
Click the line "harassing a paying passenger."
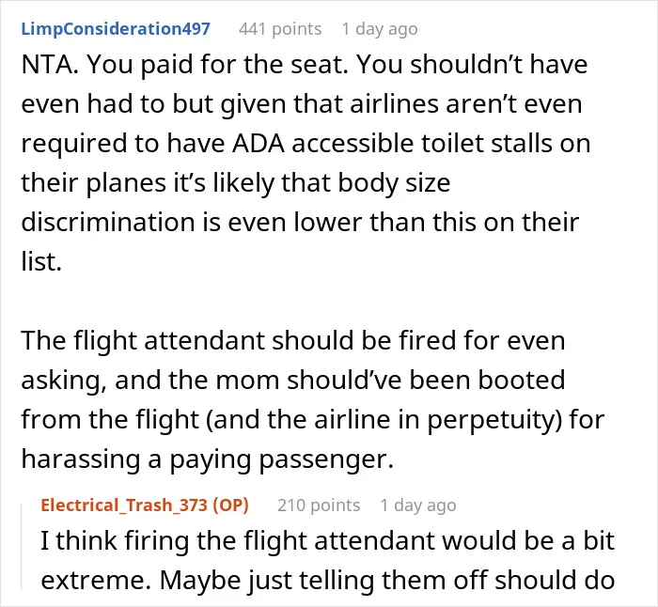coord(208,459)
